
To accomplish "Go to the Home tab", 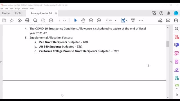I will click(x=6, y=13).
